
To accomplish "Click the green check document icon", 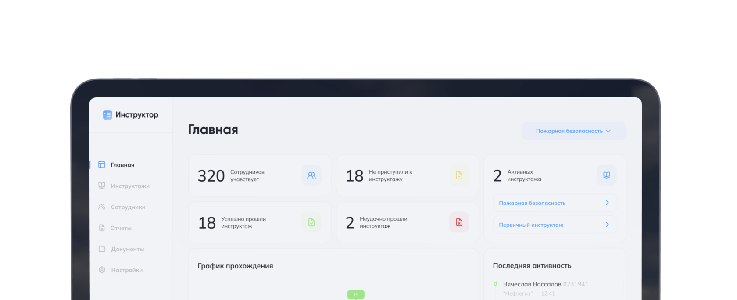I will point(311,222).
